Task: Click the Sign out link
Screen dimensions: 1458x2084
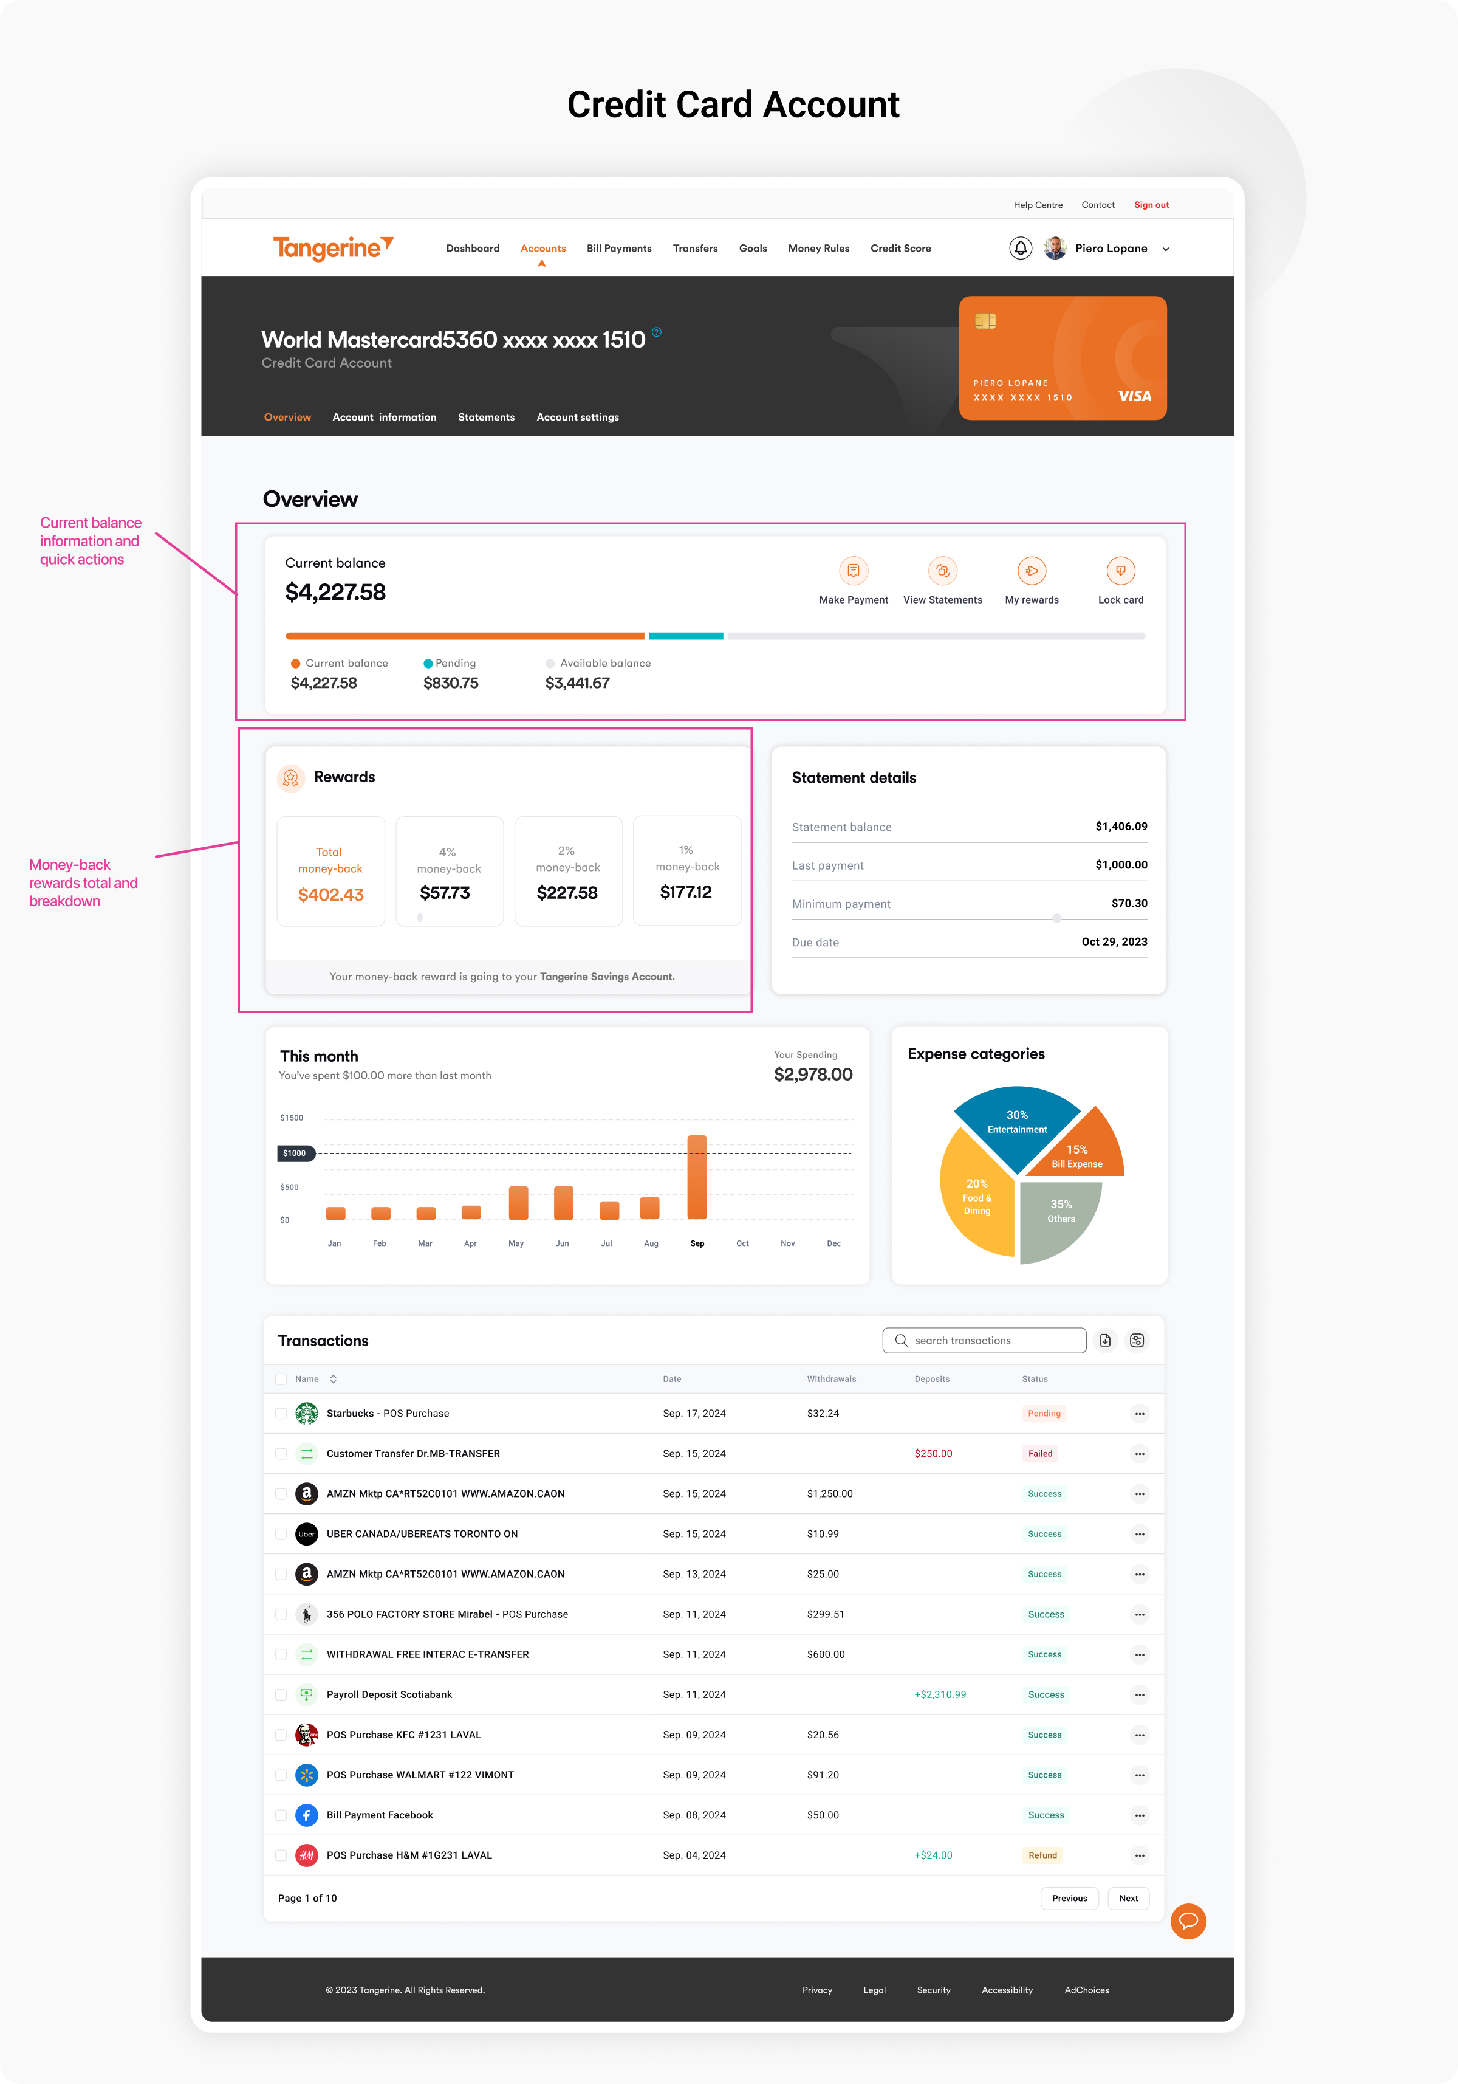Action: pyautogui.click(x=1151, y=205)
